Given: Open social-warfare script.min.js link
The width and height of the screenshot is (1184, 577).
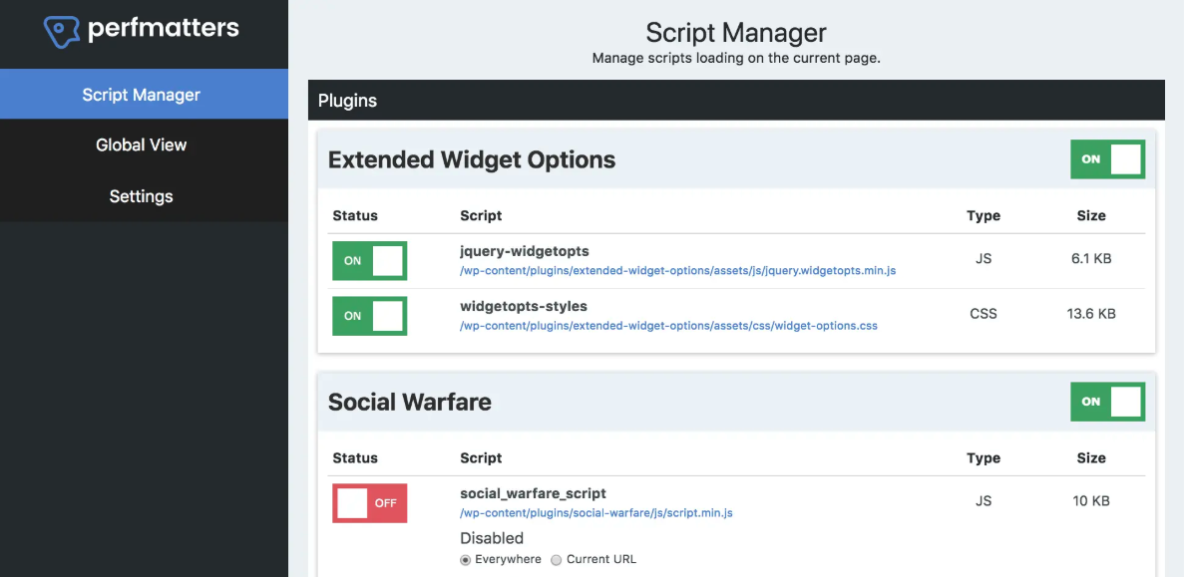Looking at the screenshot, I should 596,513.
